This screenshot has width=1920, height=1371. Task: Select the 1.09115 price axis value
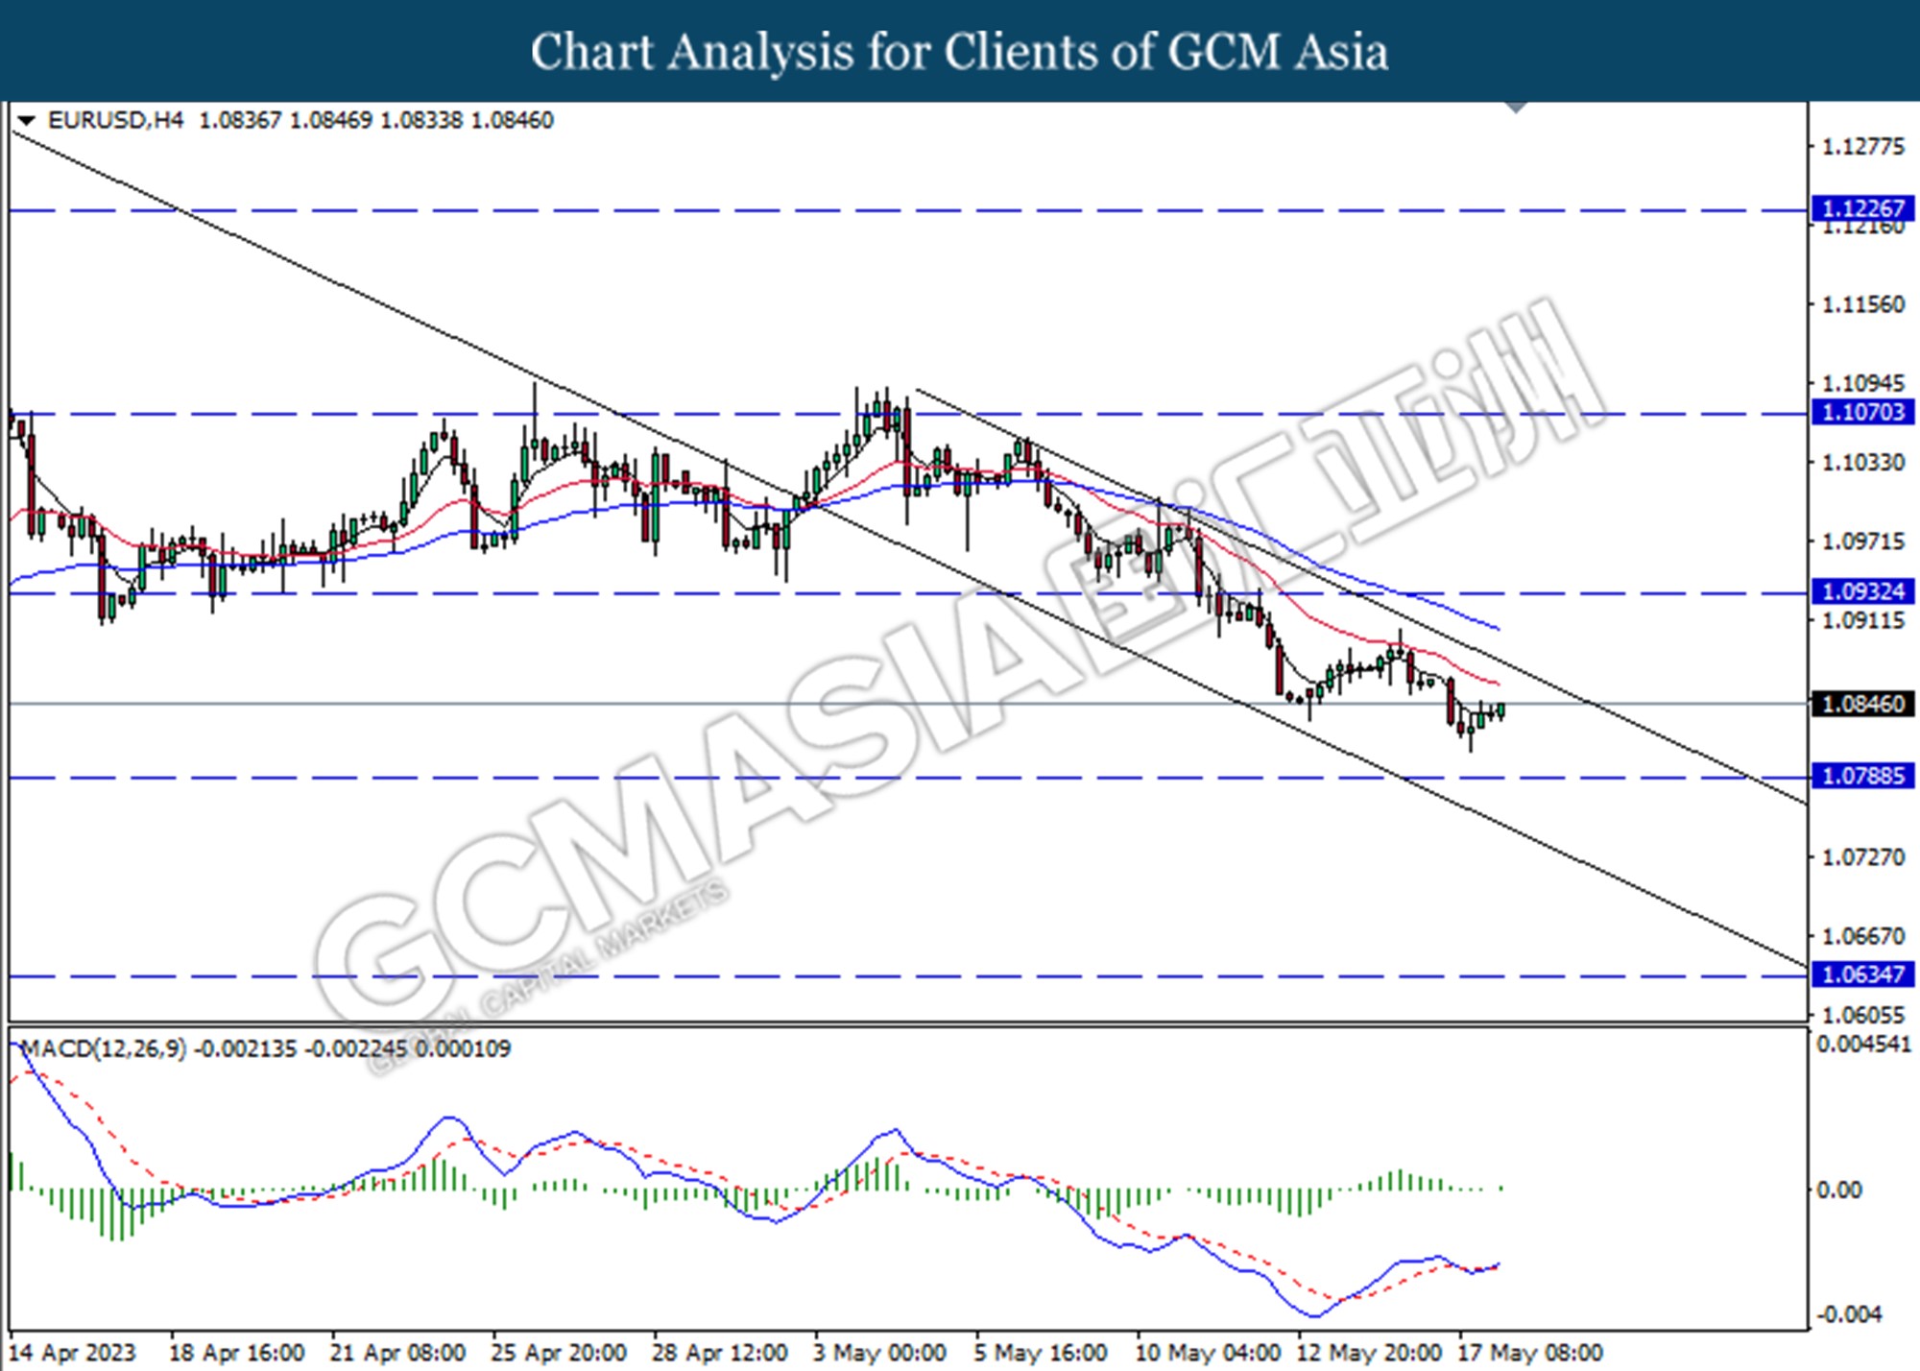[1862, 620]
